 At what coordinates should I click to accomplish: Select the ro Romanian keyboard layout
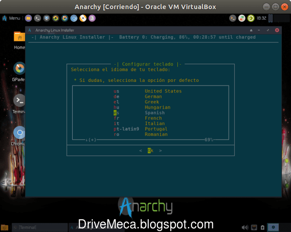click(x=140, y=134)
